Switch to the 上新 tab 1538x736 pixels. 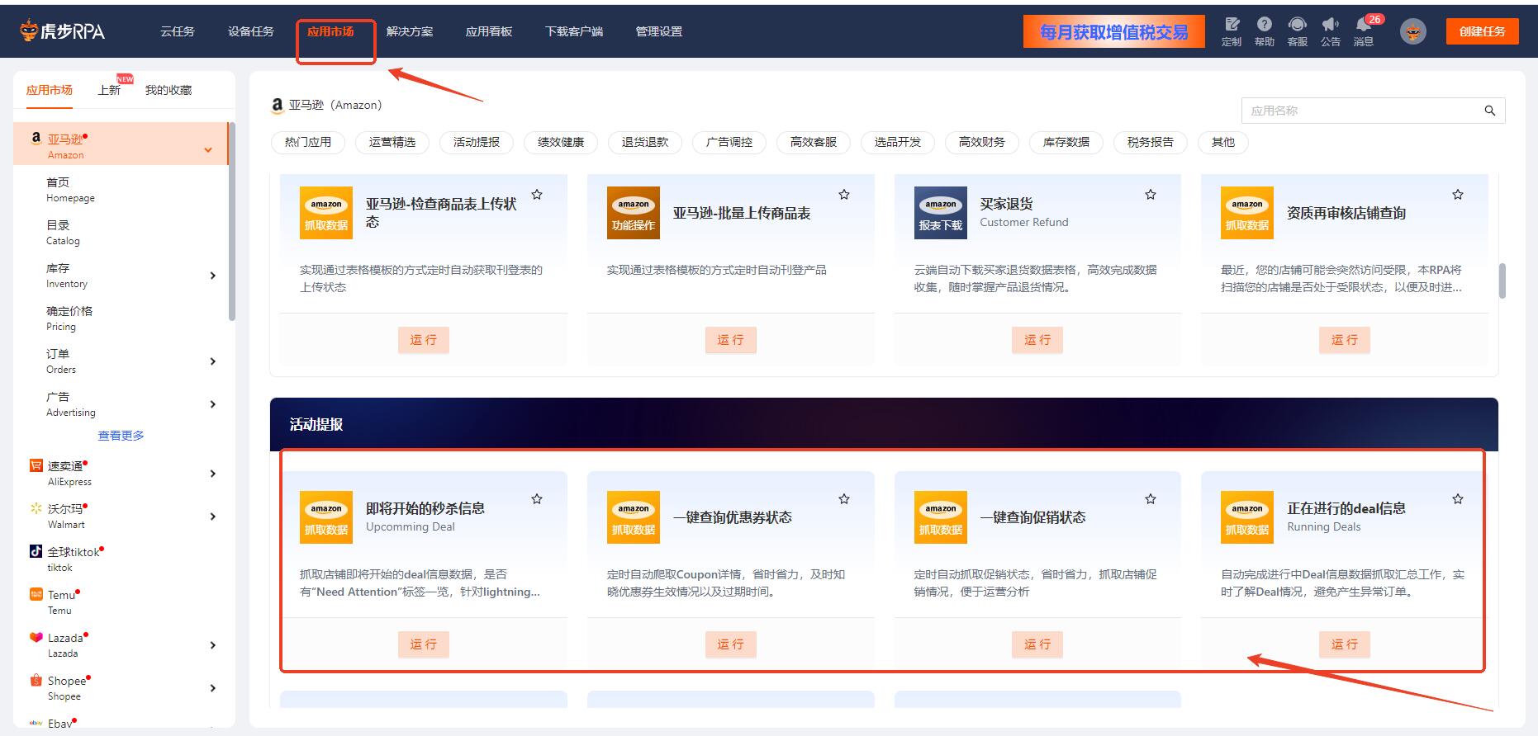pos(109,90)
